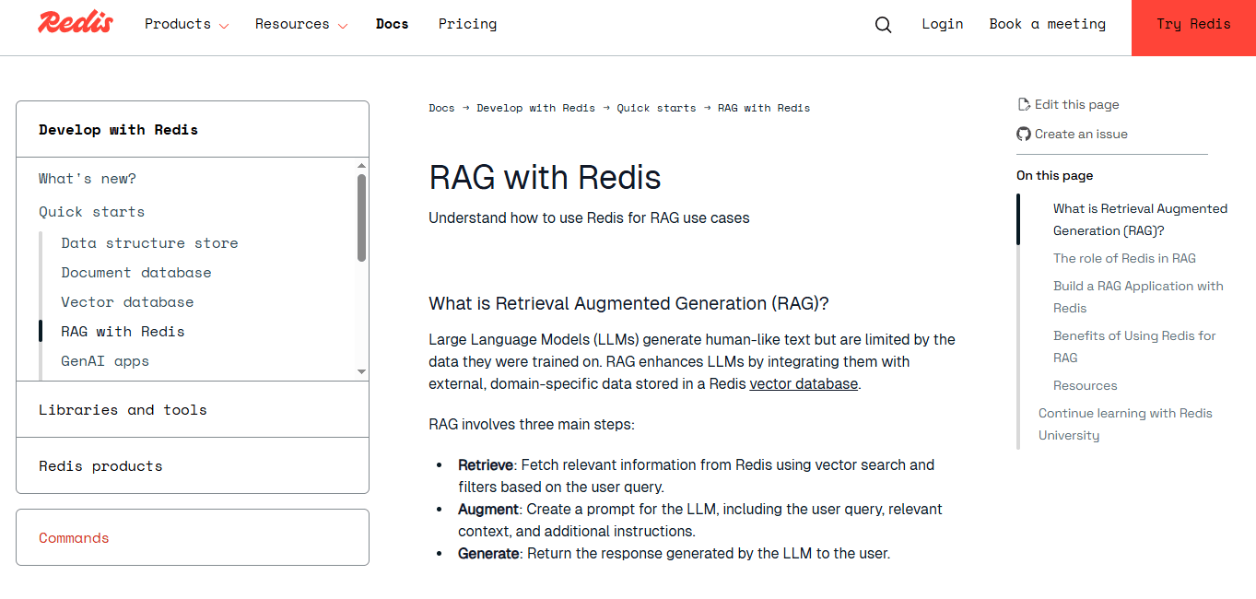Click sidebar scrollbar up arrow
Viewport: 1256px width, 599px height.
click(361, 166)
